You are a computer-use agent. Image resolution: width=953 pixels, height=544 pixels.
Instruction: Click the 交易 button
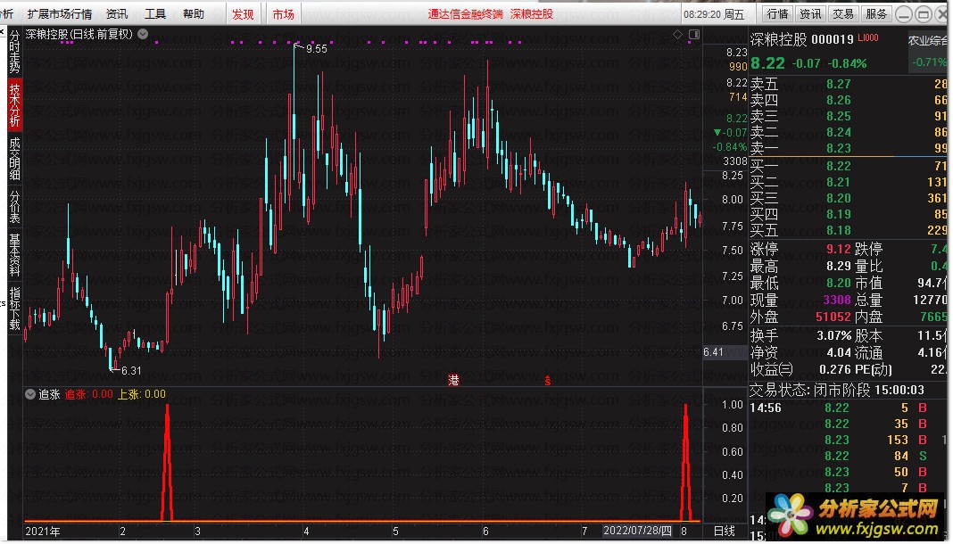(x=843, y=13)
